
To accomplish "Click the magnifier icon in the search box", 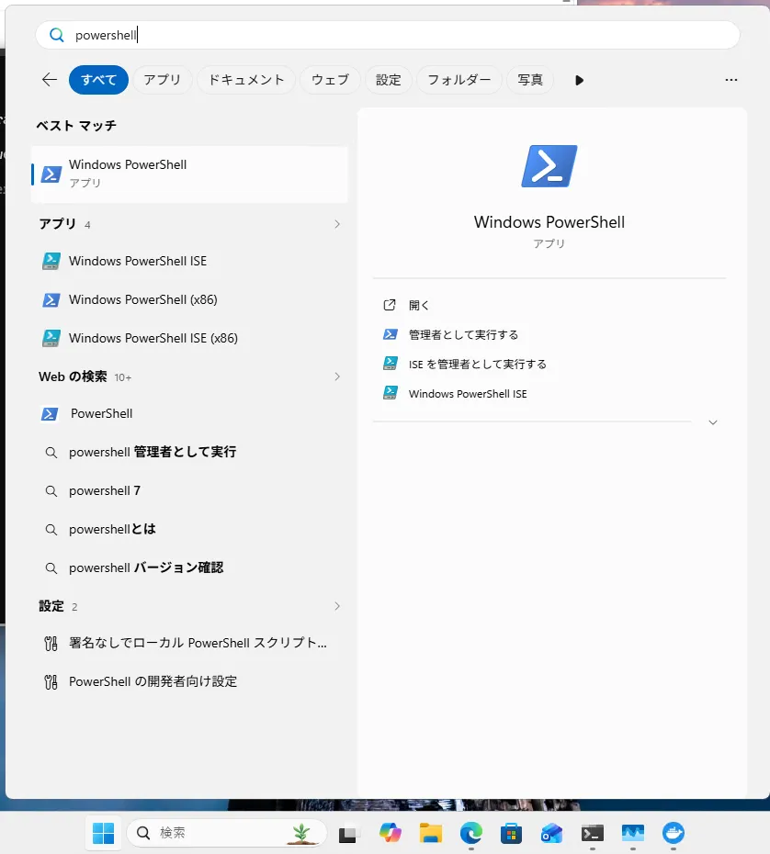I will click(x=57, y=35).
